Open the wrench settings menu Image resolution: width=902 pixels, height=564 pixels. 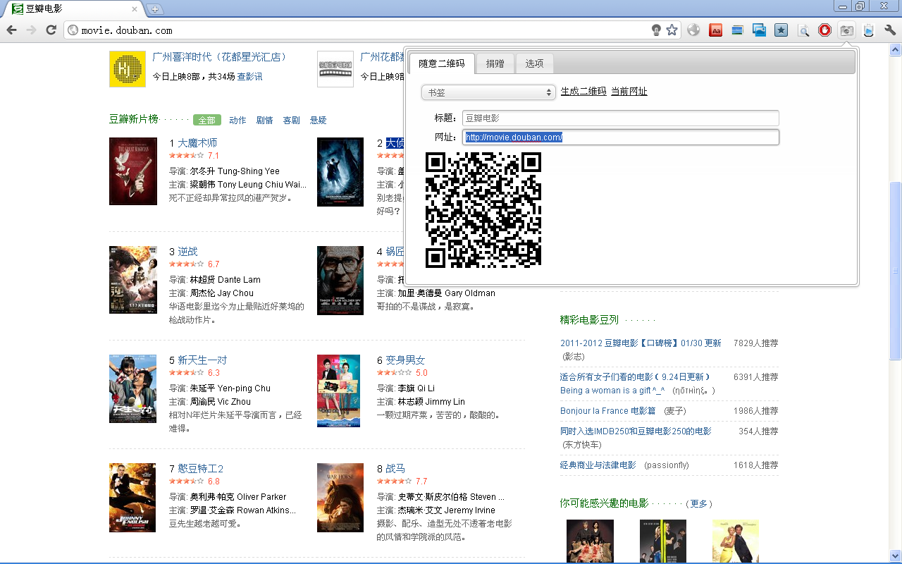[x=890, y=30]
